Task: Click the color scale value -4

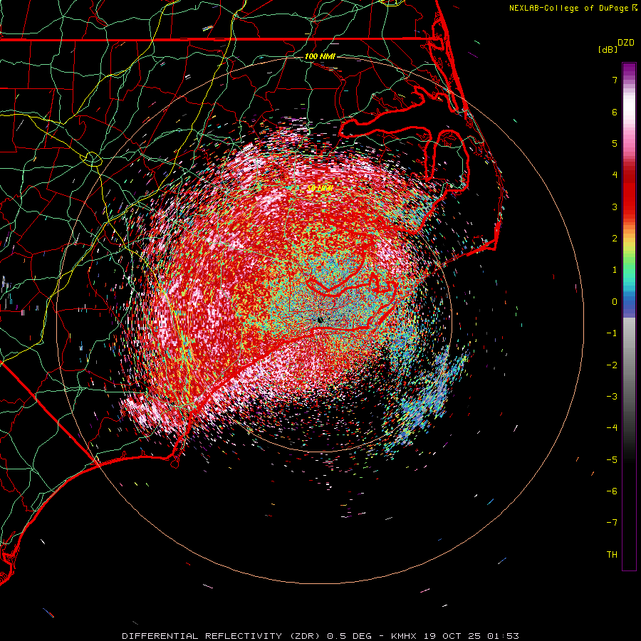Action: point(612,428)
